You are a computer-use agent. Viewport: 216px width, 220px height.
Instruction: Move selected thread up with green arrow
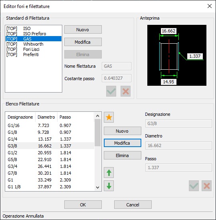pyautogui.click(x=109, y=173)
